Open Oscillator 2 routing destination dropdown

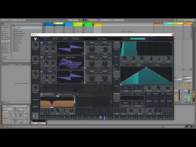pyautogui.click(x=50, y=68)
